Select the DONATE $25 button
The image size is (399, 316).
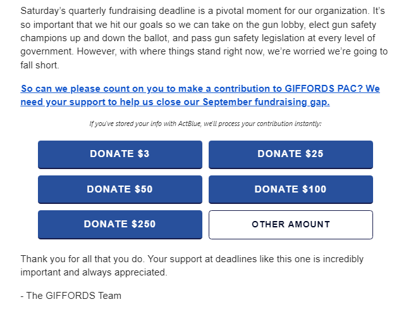[x=290, y=154]
